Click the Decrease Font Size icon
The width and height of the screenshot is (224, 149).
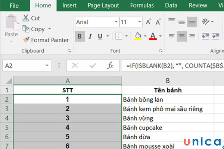(x=159, y=22)
